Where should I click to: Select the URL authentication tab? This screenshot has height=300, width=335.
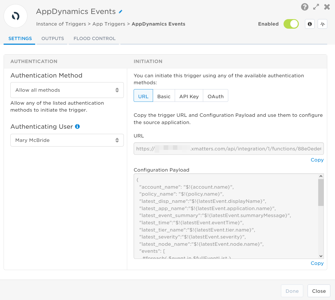coord(143,96)
